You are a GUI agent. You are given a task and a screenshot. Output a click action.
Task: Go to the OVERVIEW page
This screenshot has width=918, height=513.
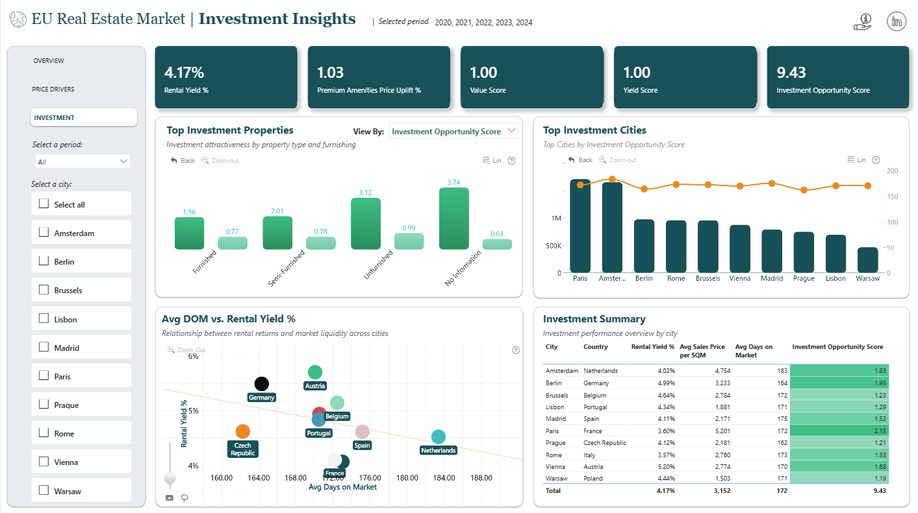click(49, 61)
